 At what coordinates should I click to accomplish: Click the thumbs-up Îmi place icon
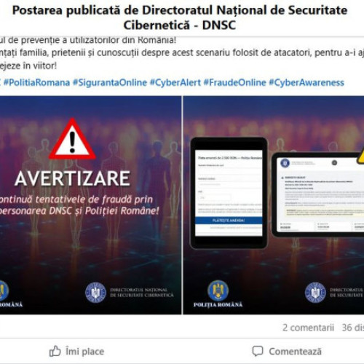[55, 351]
